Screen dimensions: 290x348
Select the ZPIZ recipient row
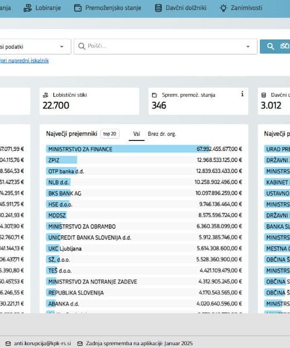(144, 160)
